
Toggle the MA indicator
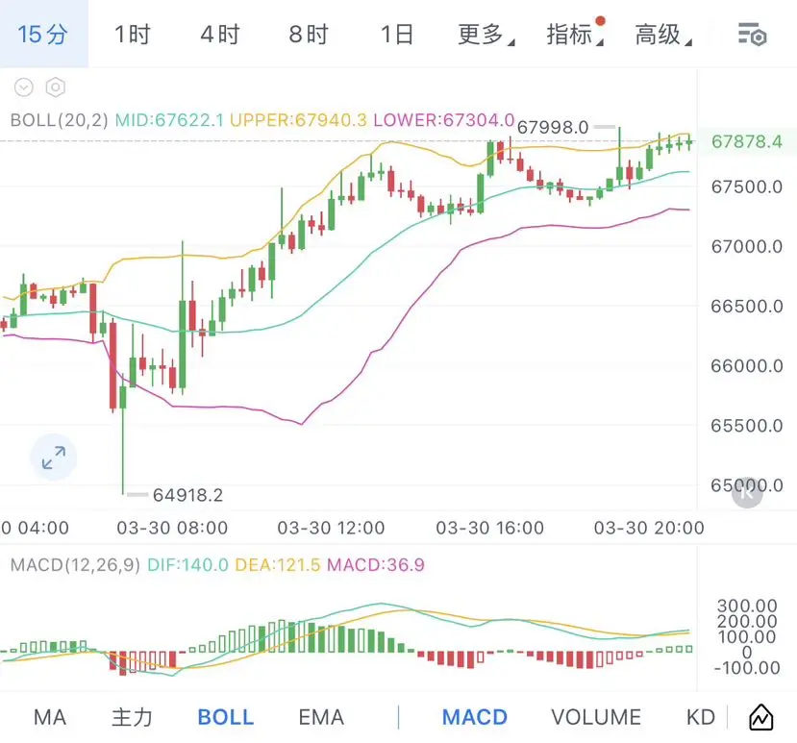[x=50, y=717]
